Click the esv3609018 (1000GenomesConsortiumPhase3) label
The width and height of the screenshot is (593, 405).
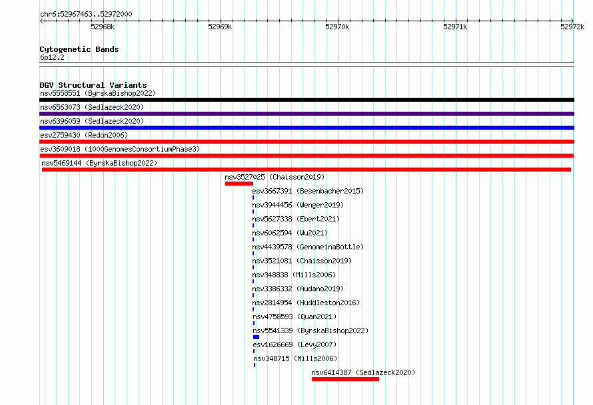(120, 149)
